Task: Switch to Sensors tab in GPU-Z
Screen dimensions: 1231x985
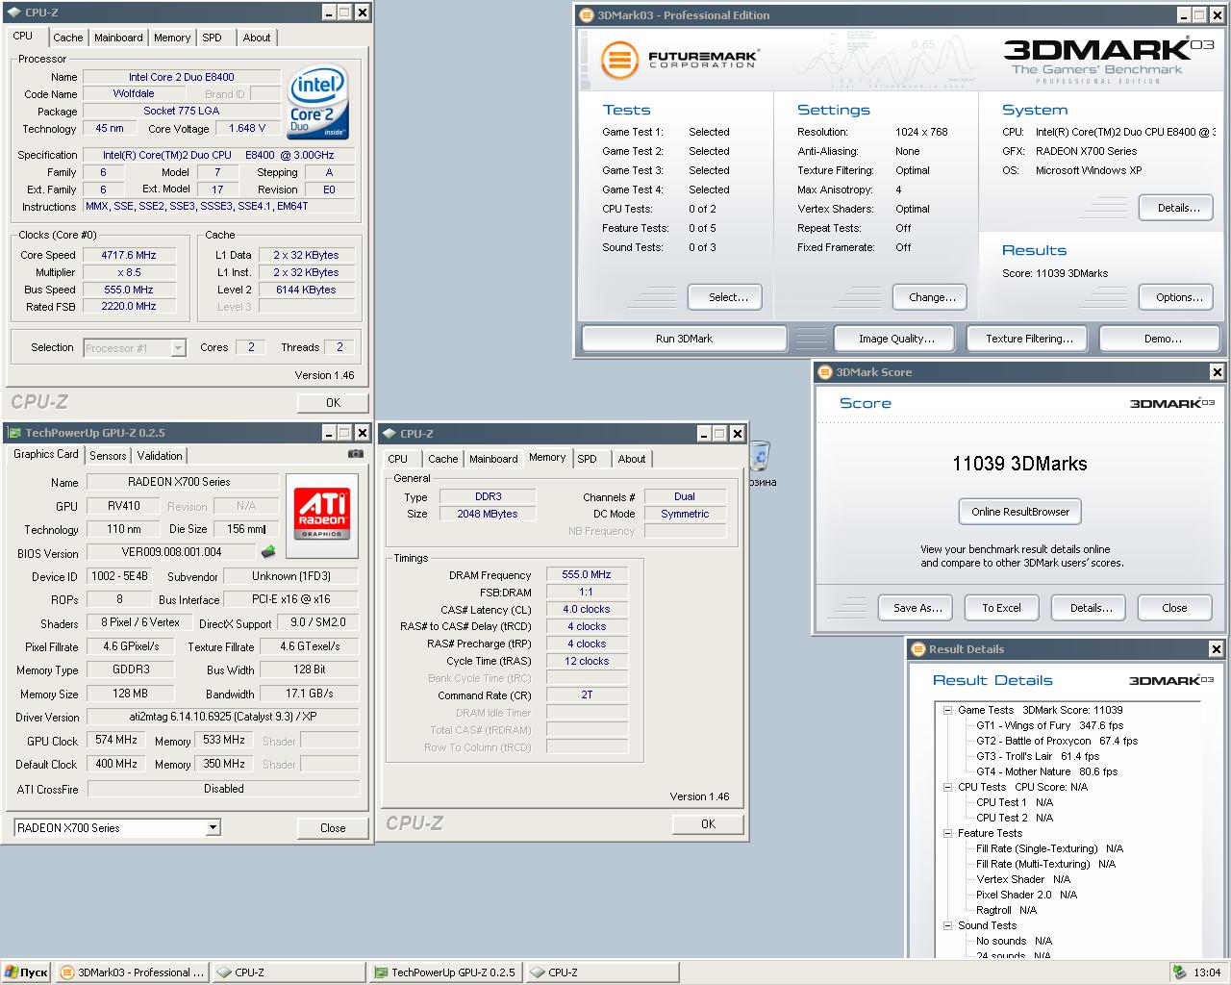Action: click(108, 456)
